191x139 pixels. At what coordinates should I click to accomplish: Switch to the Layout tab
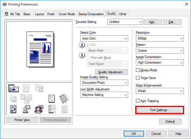point(39,14)
